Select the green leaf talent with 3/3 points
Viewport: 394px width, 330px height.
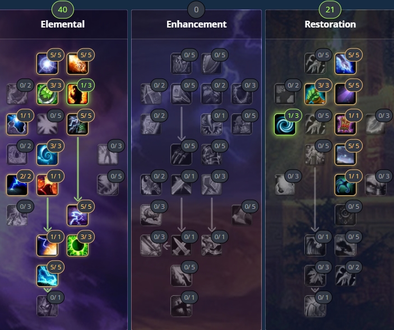(47, 94)
